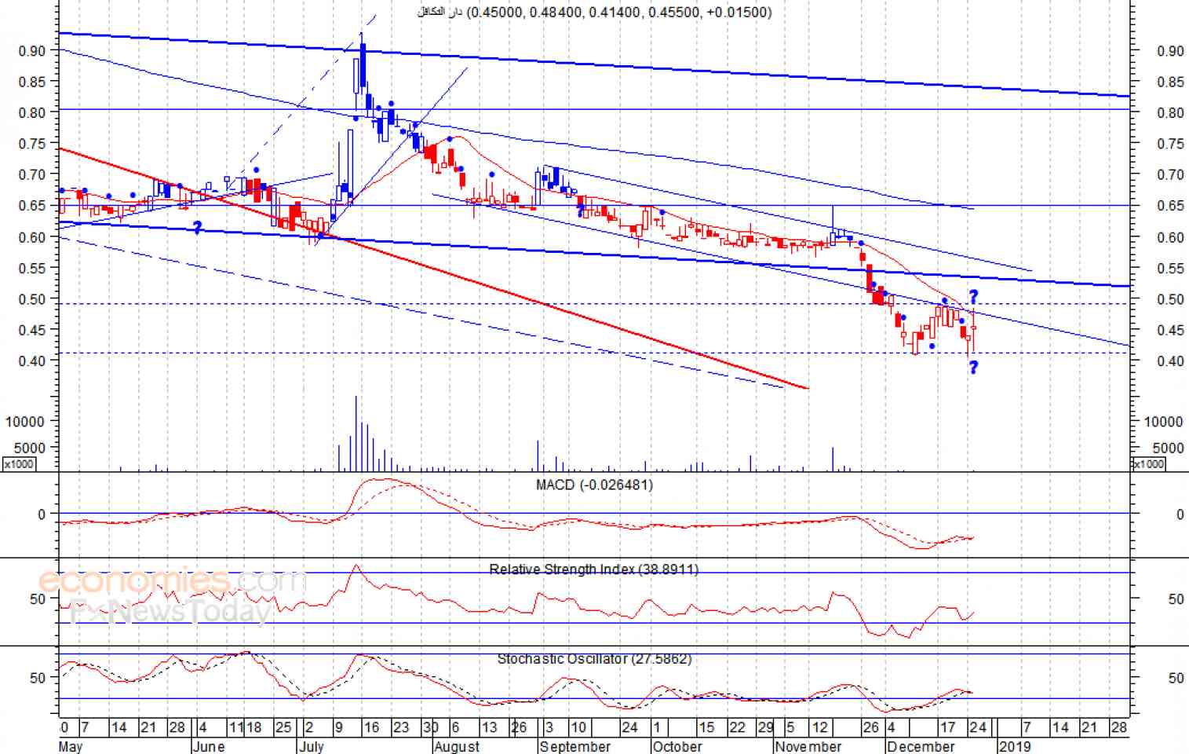Click the 5000 volume label on right axis
The width and height of the screenshot is (1189, 754).
pos(1169,448)
